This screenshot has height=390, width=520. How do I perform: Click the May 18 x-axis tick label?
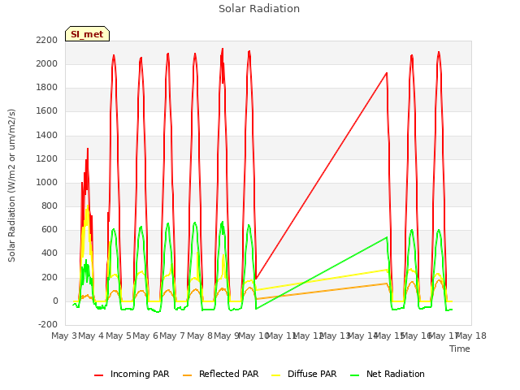(471, 336)
